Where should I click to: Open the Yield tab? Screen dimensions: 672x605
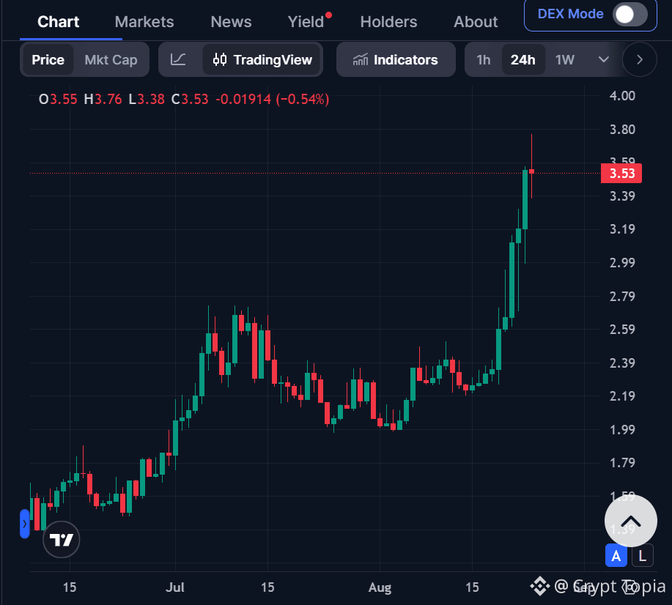[x=306, y=22]
